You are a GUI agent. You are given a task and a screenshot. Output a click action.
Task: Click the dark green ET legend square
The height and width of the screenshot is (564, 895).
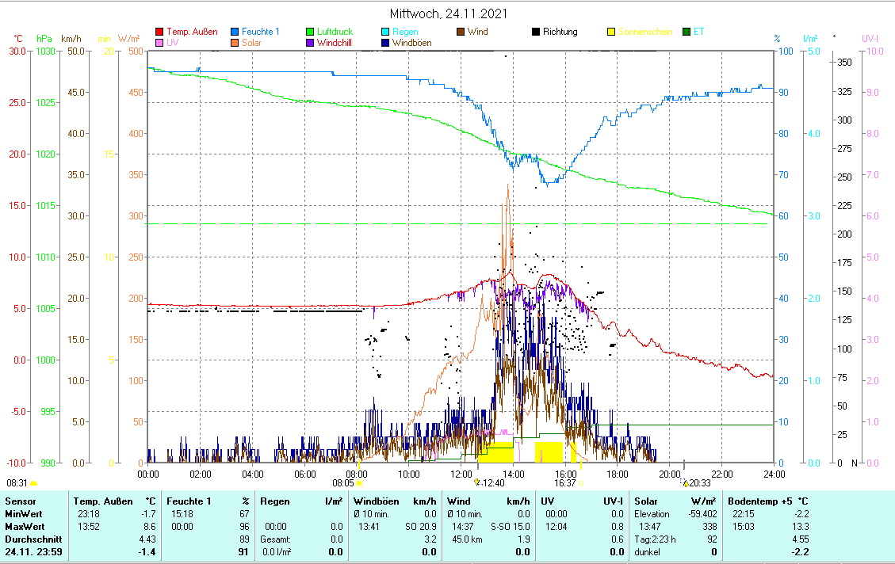(687, 32)
